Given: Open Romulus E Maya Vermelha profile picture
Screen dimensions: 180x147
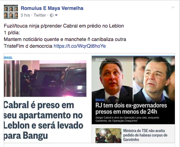Looking at the screenshot, I should (11, 12).
